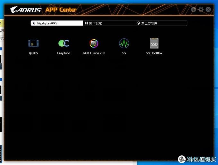Close APP Center with the X icon
This screenshot has height=165, width=218.
[x=208, y=9]
